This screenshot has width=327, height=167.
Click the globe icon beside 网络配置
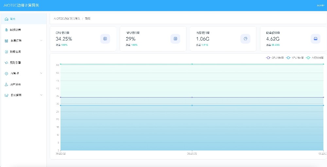(x=7, y=30)
